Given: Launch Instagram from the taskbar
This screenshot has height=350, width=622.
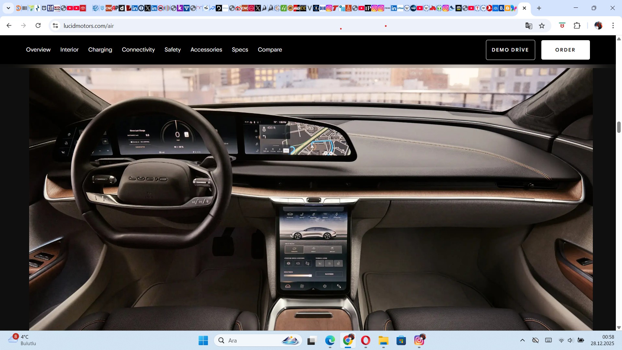Looking at the screenshot, I should point(419,340).
